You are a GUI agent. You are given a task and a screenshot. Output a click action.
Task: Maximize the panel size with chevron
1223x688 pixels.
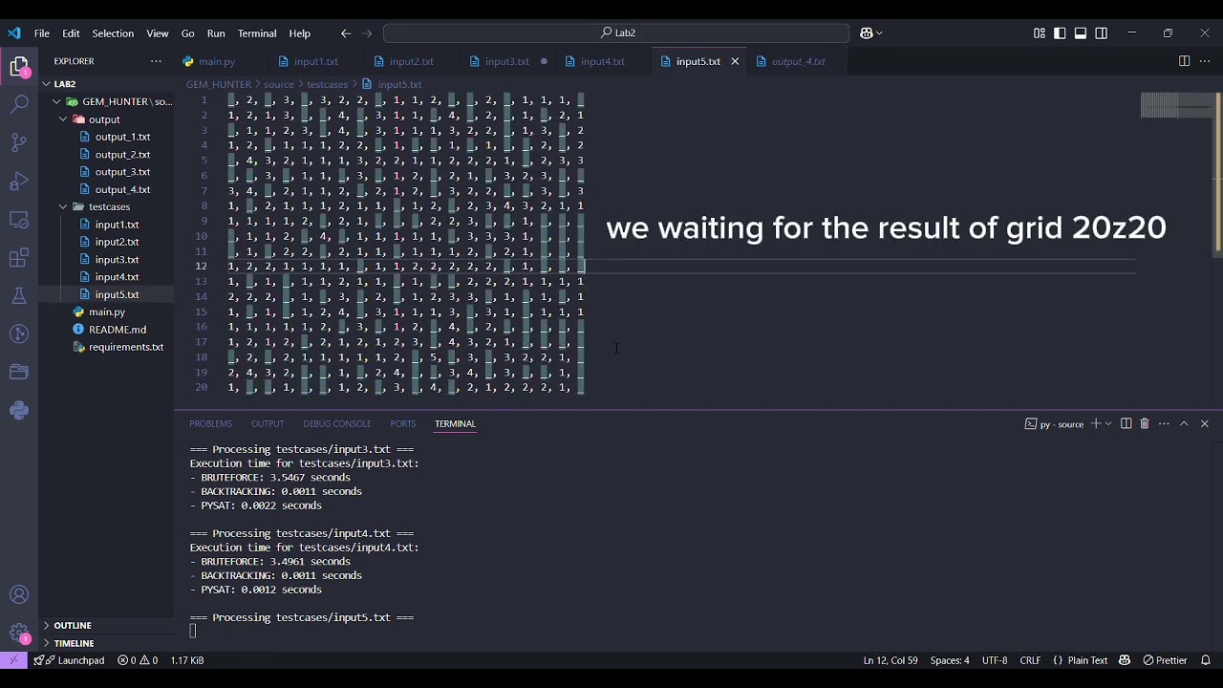click(x=1184, y=423)
